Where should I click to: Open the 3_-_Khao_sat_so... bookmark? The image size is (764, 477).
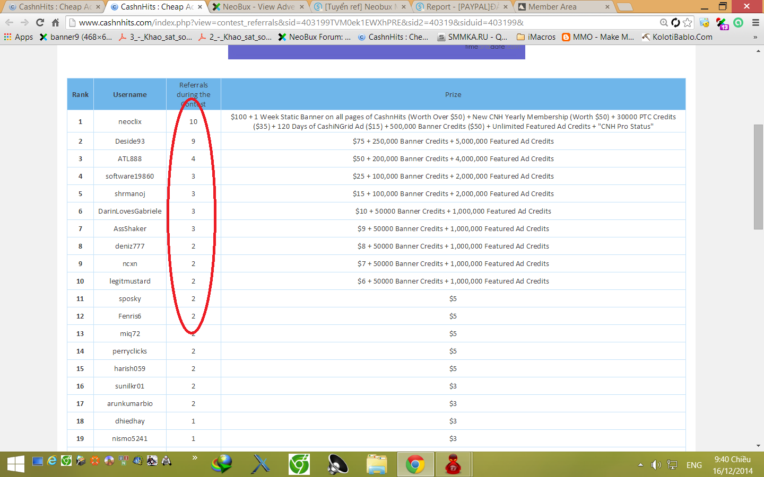pyautogui.click(x=155, y=37)
